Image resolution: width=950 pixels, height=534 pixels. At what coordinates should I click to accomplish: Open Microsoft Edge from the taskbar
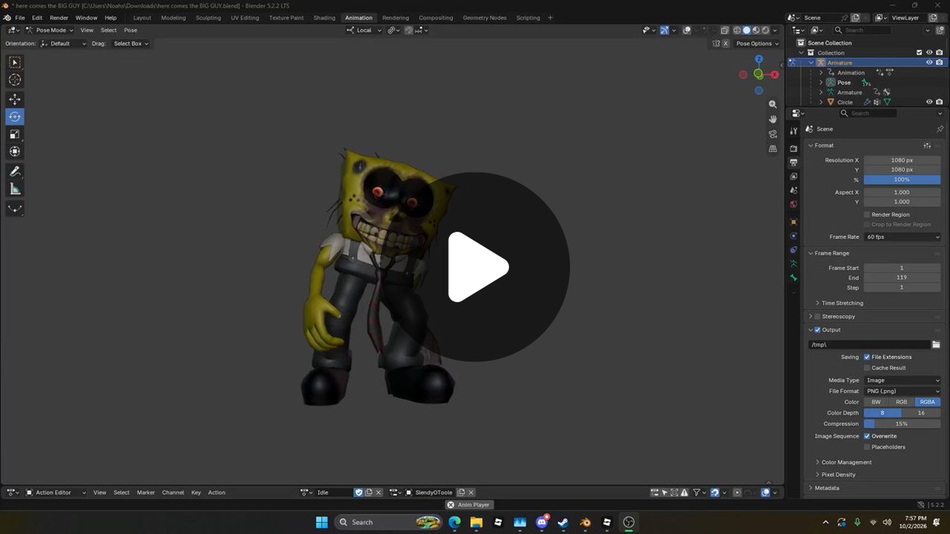(454, 522)
